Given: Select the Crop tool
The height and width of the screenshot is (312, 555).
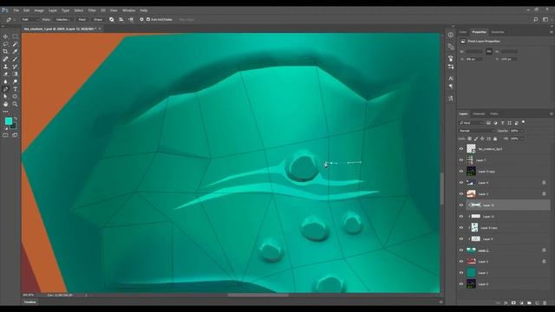Looking at the screenshot, I should (x=5, y=52).
